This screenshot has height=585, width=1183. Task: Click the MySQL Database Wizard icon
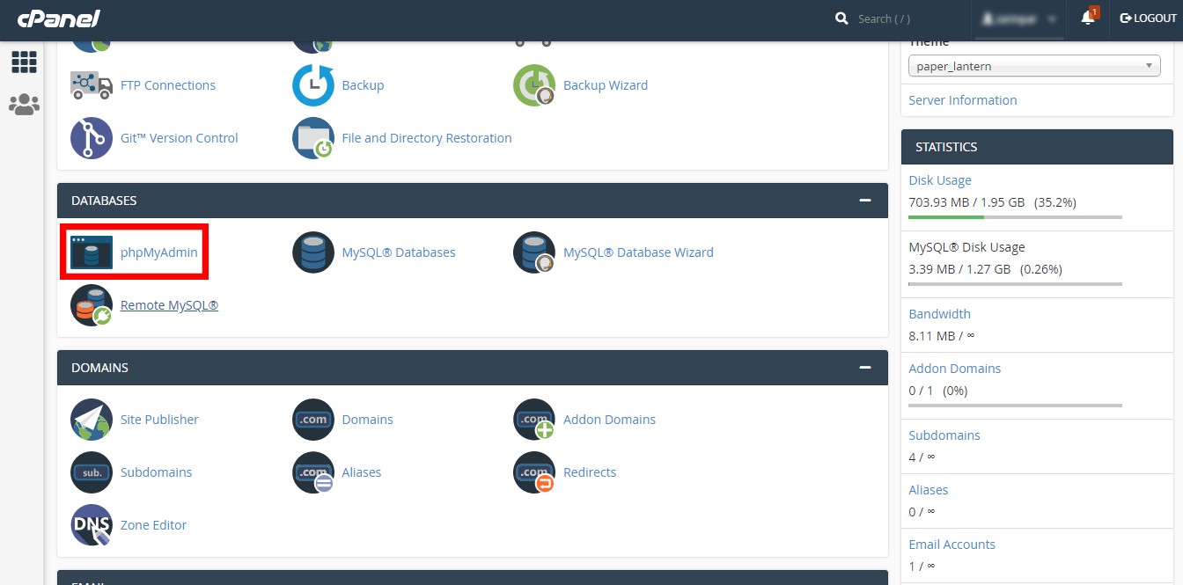534,252
